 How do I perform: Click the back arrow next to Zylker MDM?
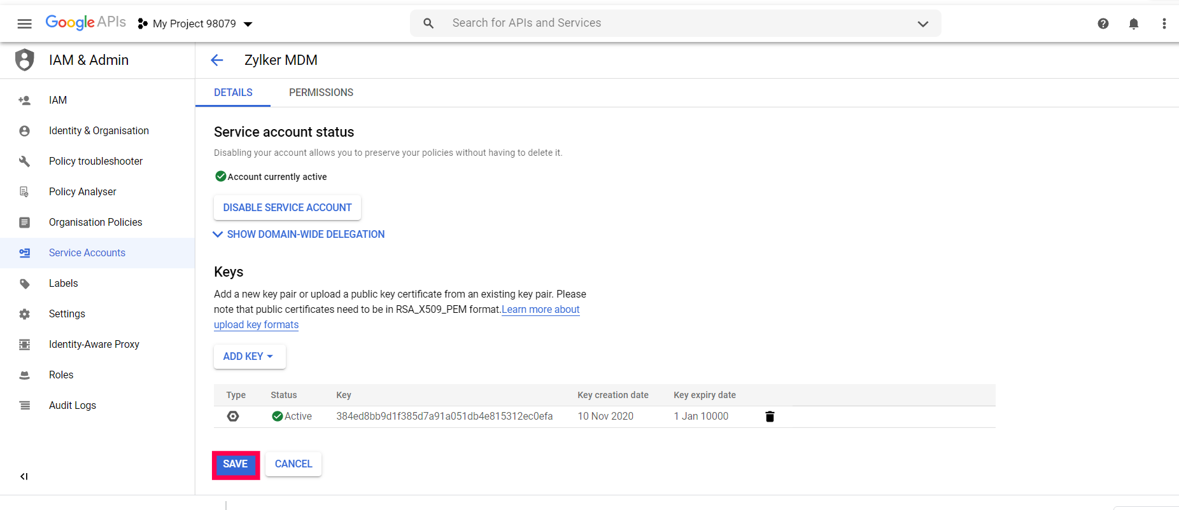point(217,60)
